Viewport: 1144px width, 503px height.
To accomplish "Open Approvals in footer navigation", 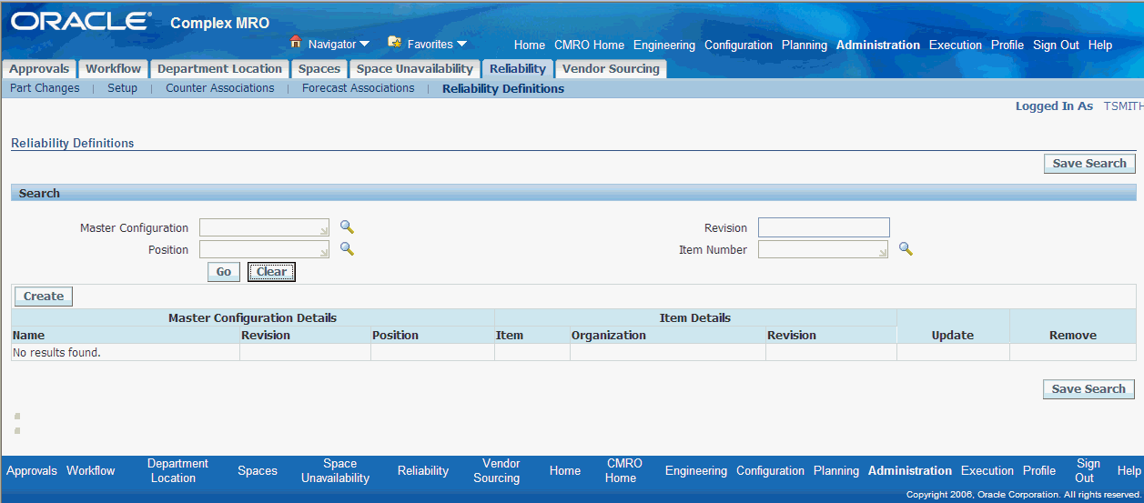I will 32,471.
